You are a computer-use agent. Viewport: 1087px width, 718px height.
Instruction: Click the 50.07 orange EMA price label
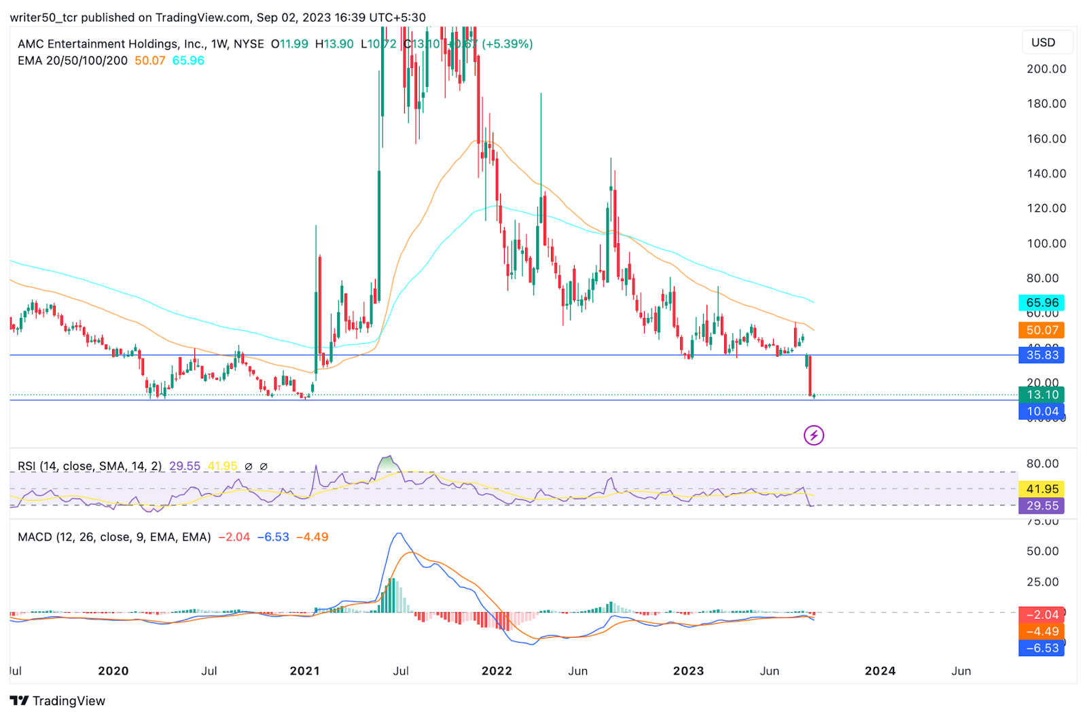coord(1041,330)
